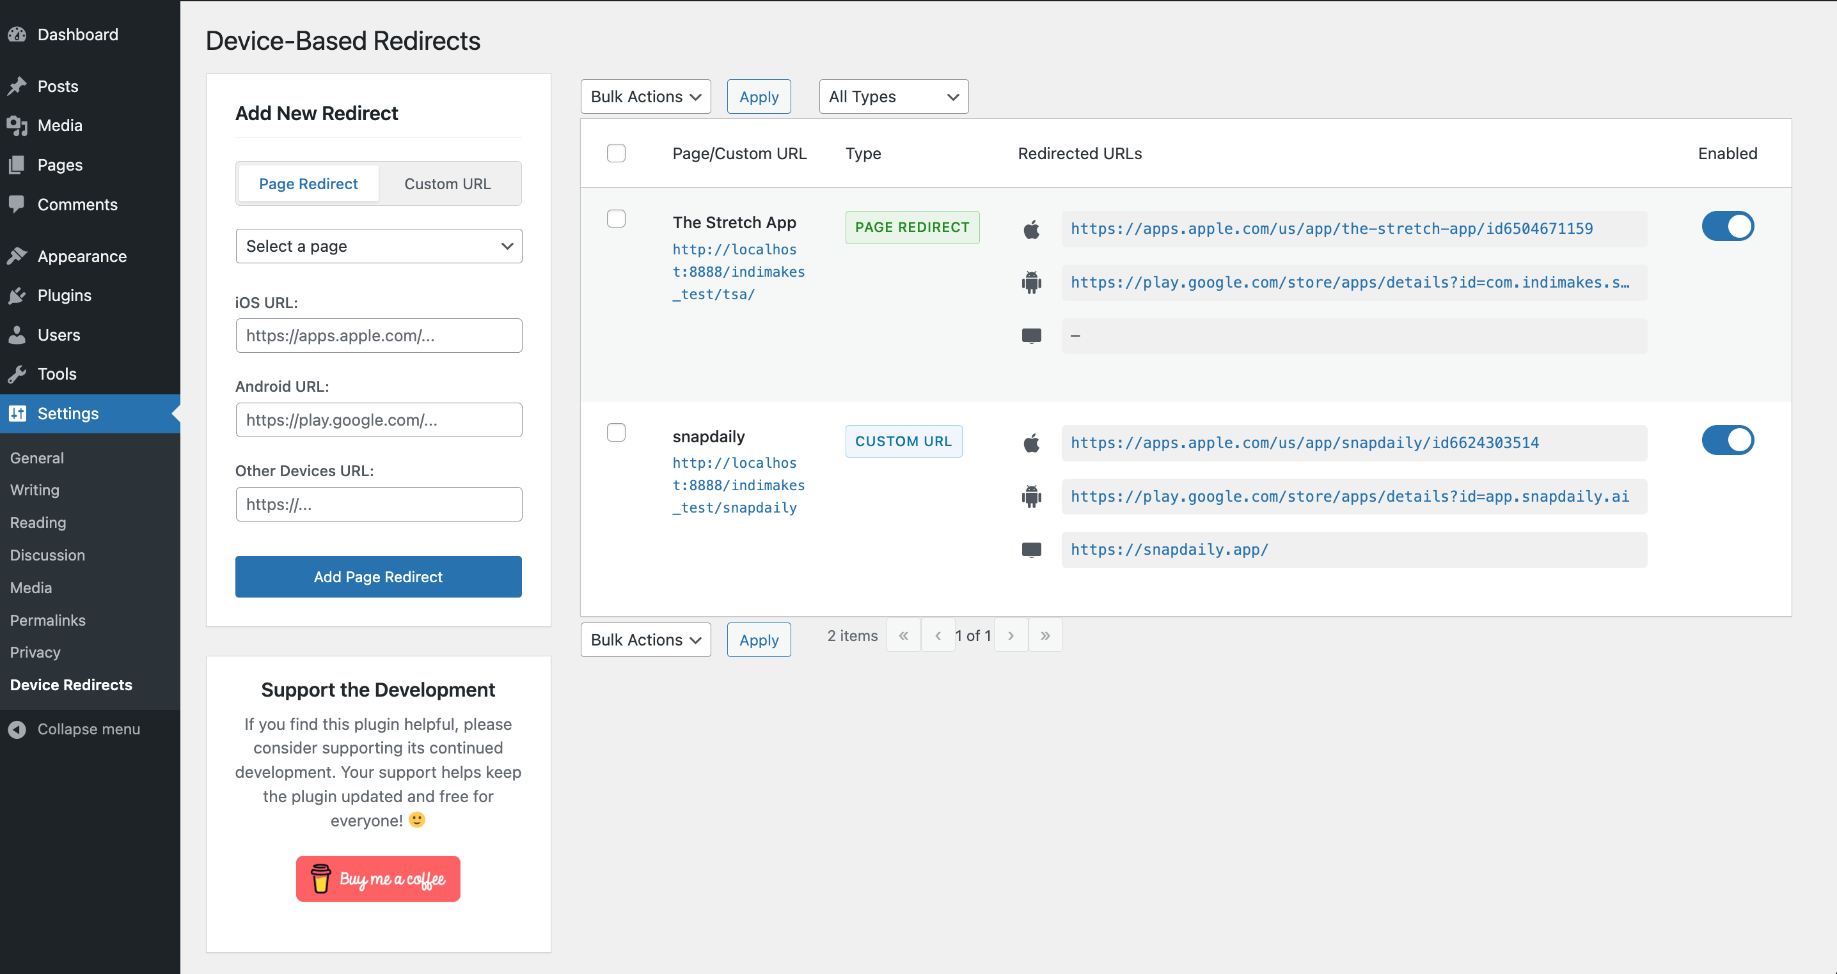Switch to the Custom URL tab
Screen dimensions: 1837x974
[447, 184]
